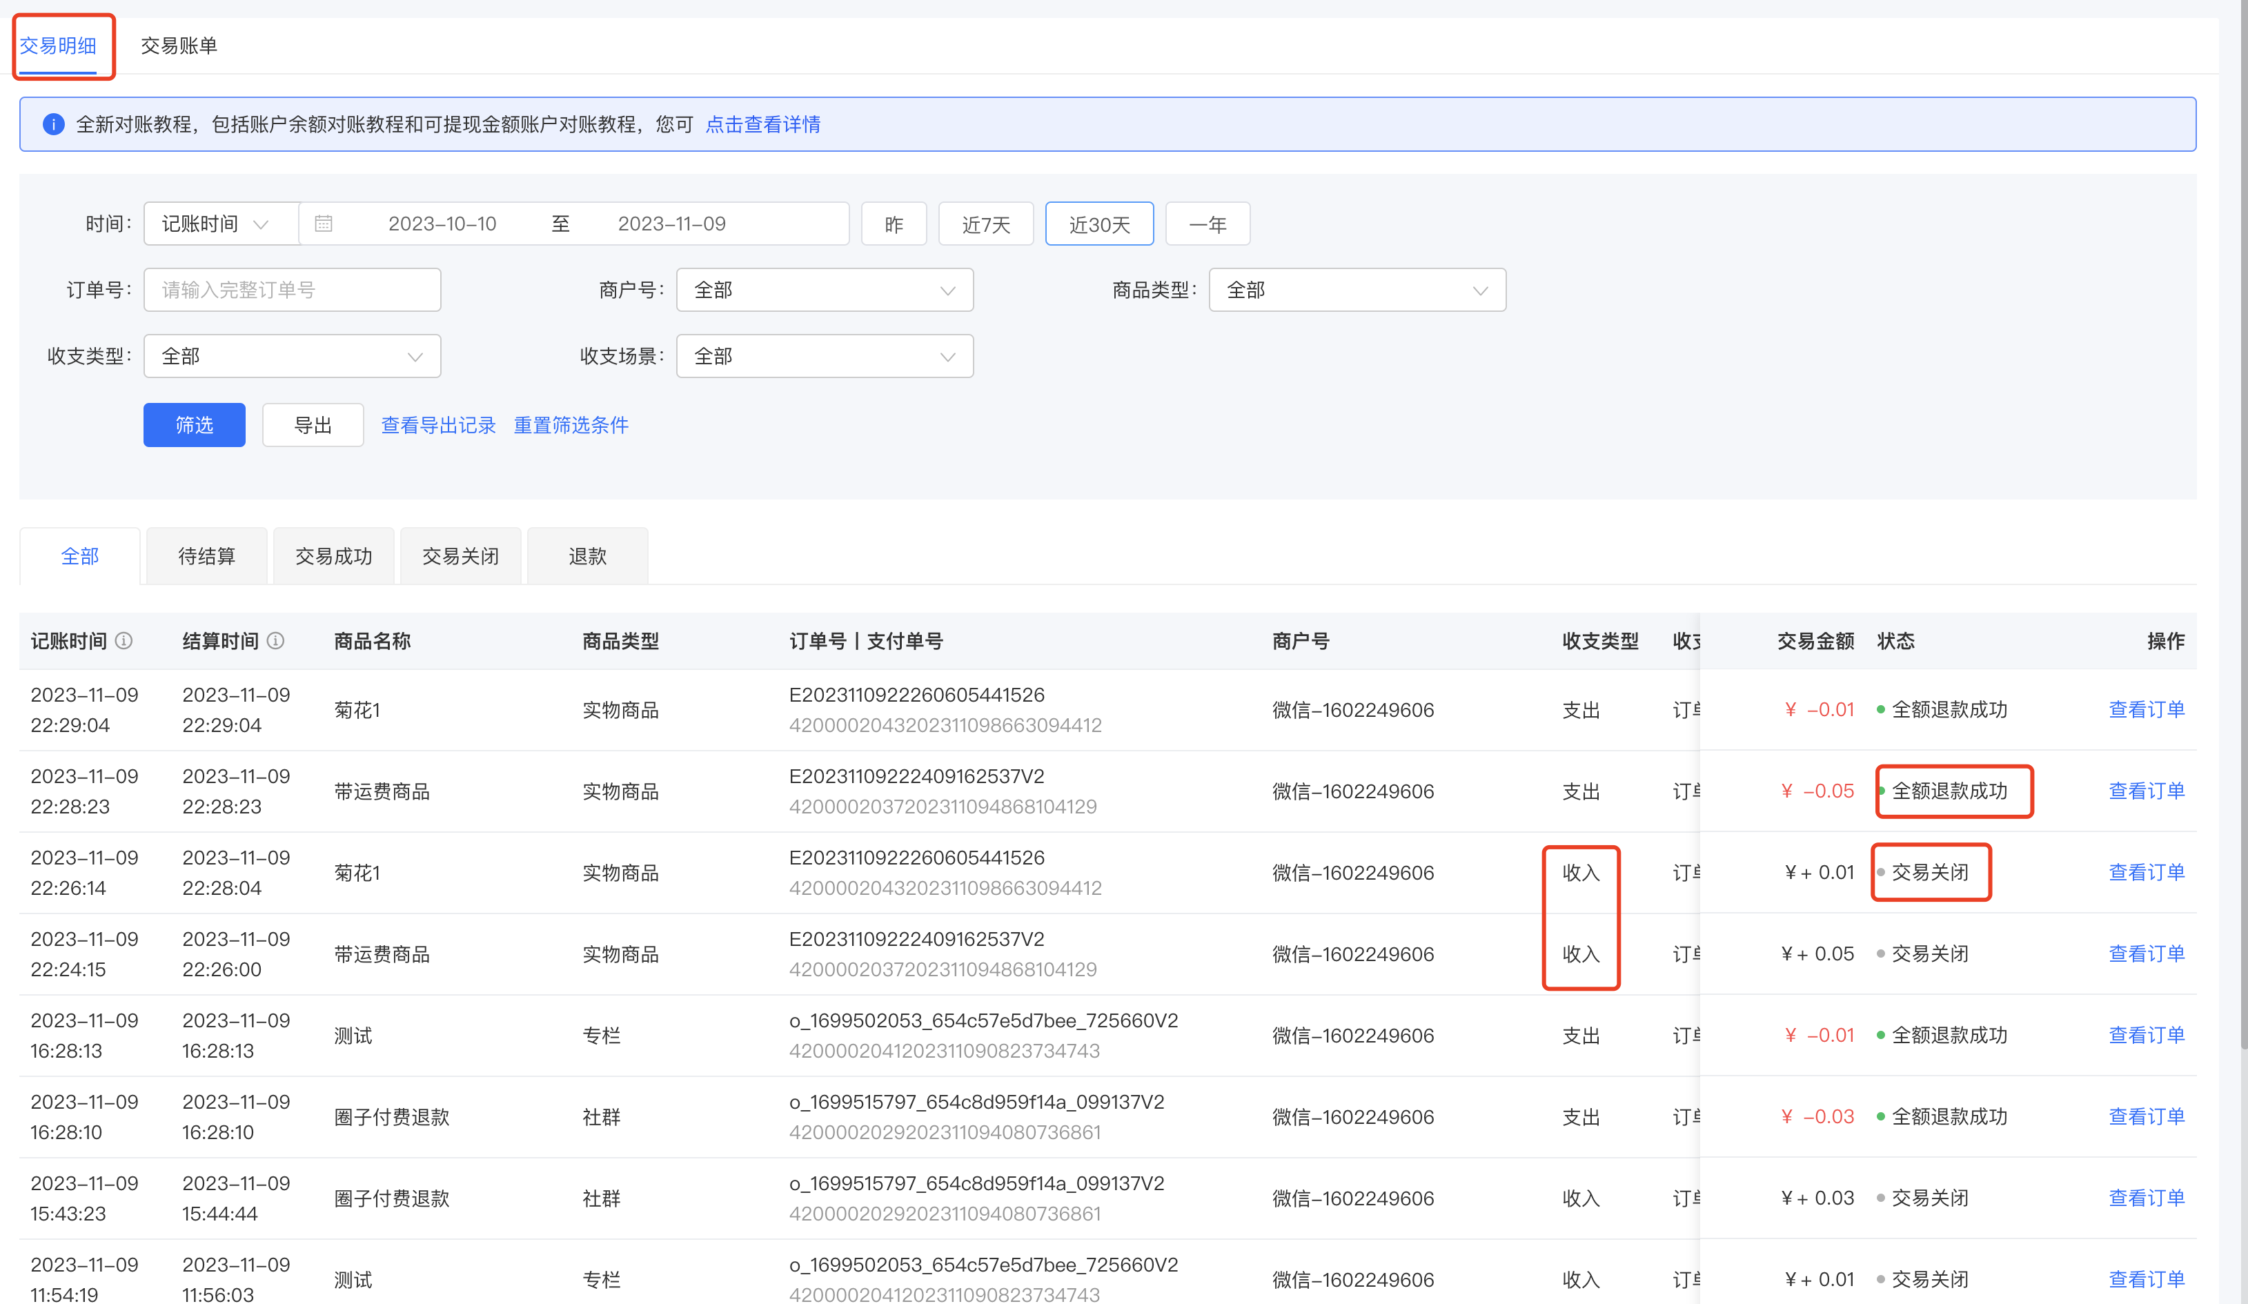2248x1304 pixels.
Task: Click 查看订单 for 22:26:14 菊花1 row
Action: click(x=2147, y=872)
